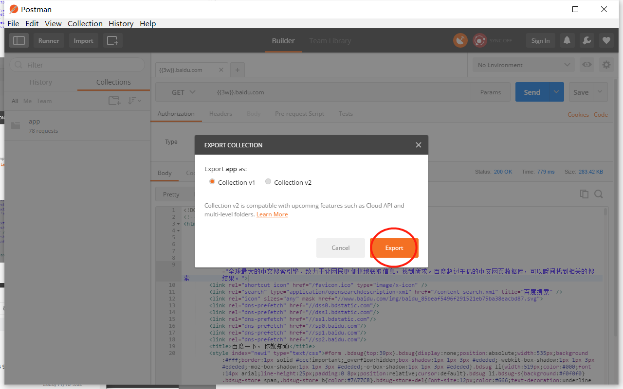This screenshot has height=389, width=623.
Task: Switch to the Builder tab
Action: pos(283,41)
